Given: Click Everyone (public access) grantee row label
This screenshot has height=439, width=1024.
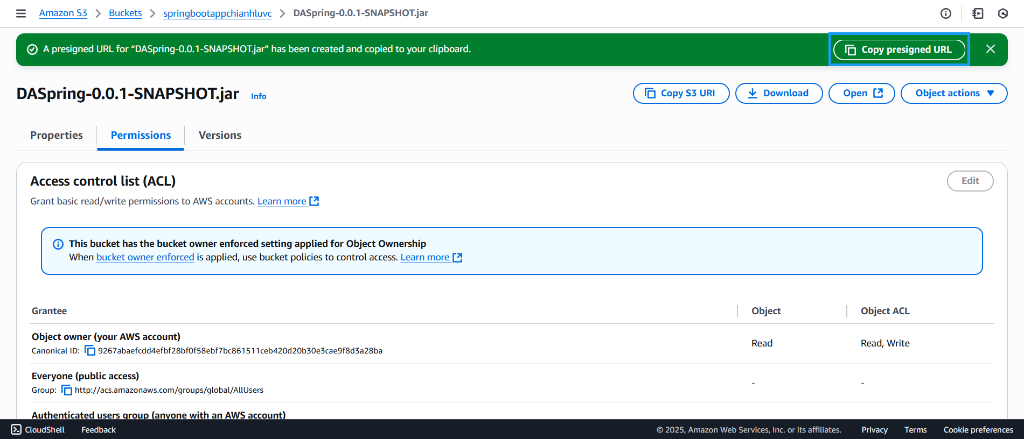Looking at the screenshot, I should (85, 376).
